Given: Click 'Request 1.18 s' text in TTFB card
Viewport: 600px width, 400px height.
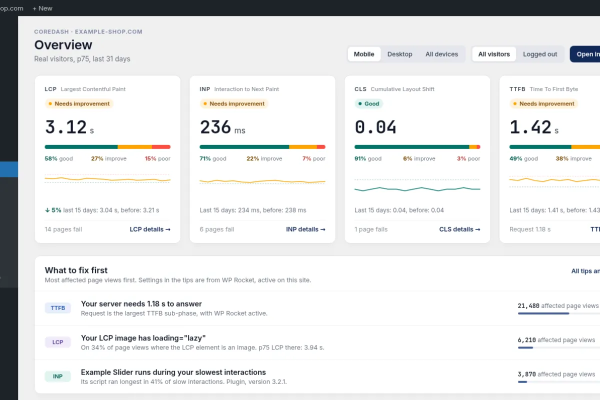Looking at the screenshot, I should click(x=530, y=229).
